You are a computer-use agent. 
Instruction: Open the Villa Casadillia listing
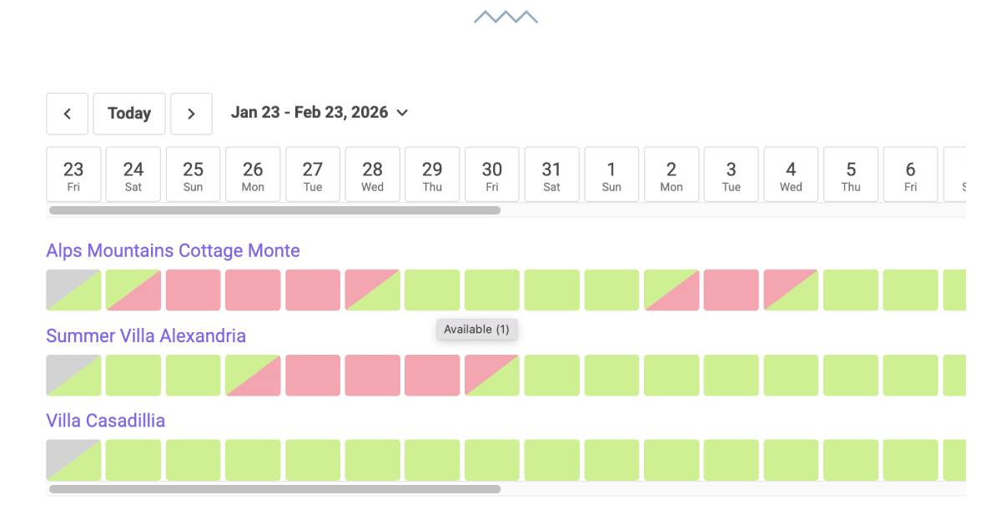pos(105,420)
